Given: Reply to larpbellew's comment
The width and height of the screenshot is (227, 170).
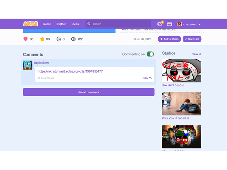Looking at the screenshot, I should pos(147,78).
